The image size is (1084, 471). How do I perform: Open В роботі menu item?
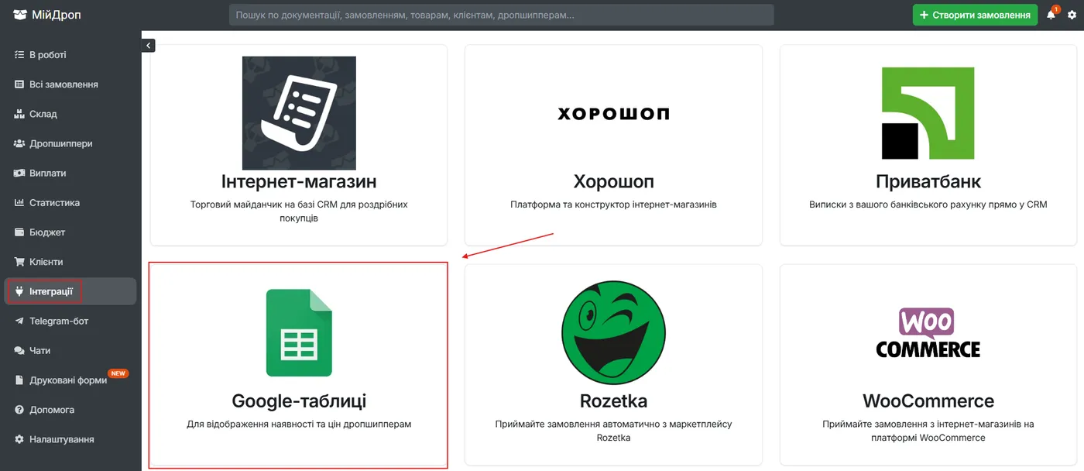(x=70, y=55)
